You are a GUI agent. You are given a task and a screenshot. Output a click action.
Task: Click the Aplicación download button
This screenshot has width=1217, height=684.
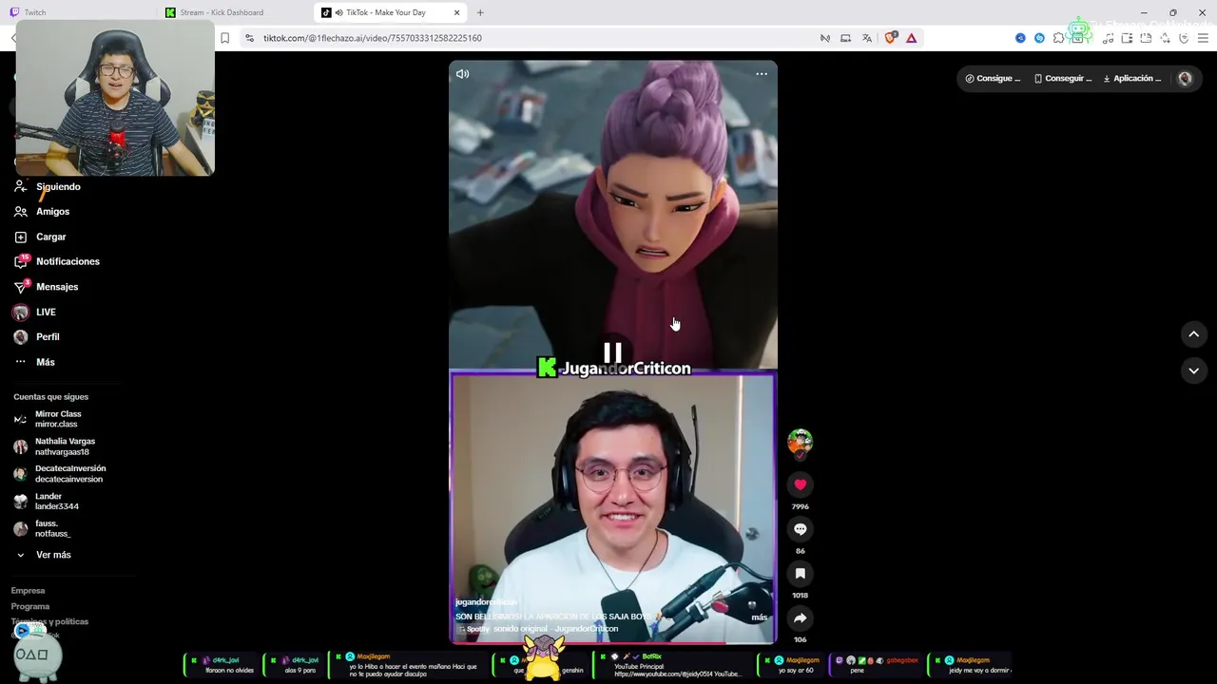pyautogui.click(x=1132, y=79)
